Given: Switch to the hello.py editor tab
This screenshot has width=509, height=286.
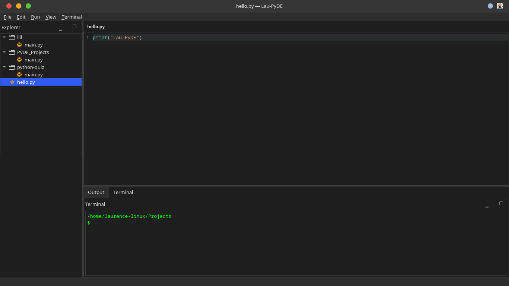Looking at the screenshot, I should coord(96,27).
